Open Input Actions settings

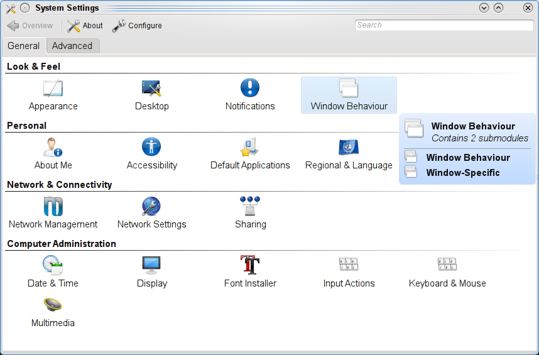(349, 272)
